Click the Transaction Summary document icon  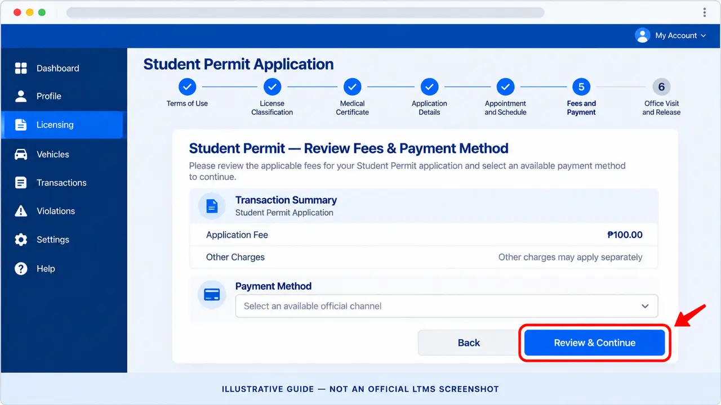(x=212, y=206)
